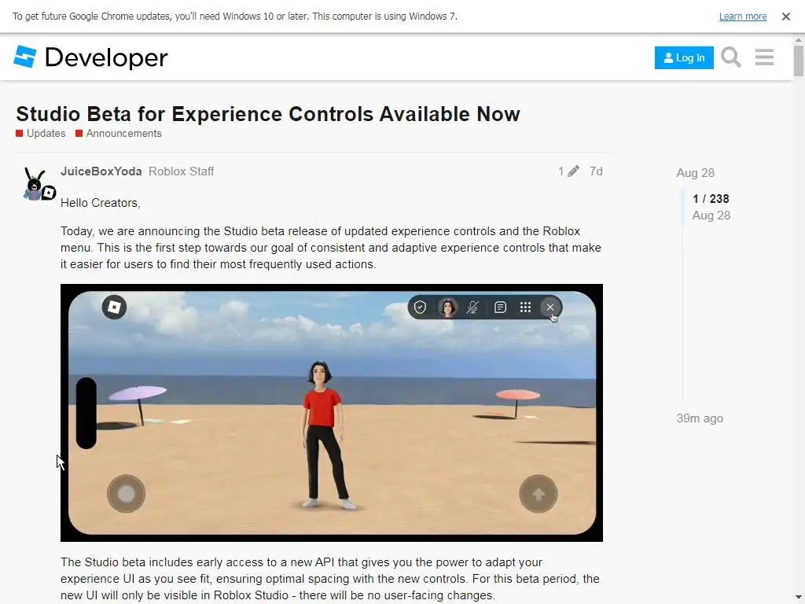Click the scrollbar up arrow
The height and width of the screenshot is (604, 805).
click(799, 39)
